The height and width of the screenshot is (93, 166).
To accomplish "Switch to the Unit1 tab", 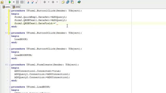I will pos(6,7).
